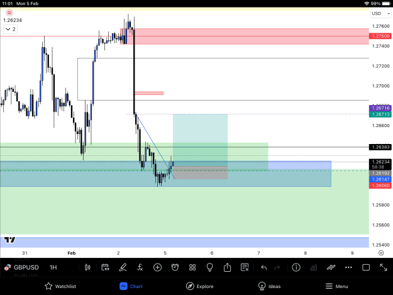
Task: Share the chart via share icon
Action: click(227, 267)
